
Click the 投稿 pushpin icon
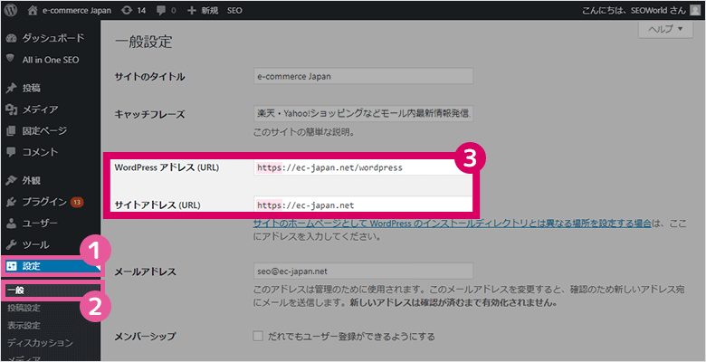pyautogui.click(x=12, y=89)
